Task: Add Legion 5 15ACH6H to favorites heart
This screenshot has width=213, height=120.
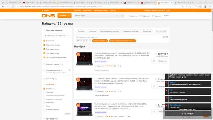Action: click(x=154, y=112)
